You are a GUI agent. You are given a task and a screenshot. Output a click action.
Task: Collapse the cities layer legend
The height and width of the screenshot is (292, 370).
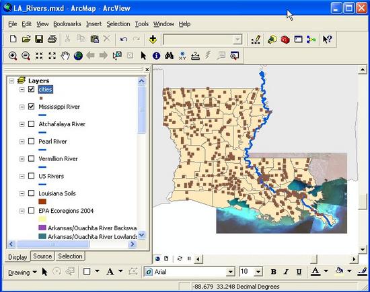[x=22, y=89]
